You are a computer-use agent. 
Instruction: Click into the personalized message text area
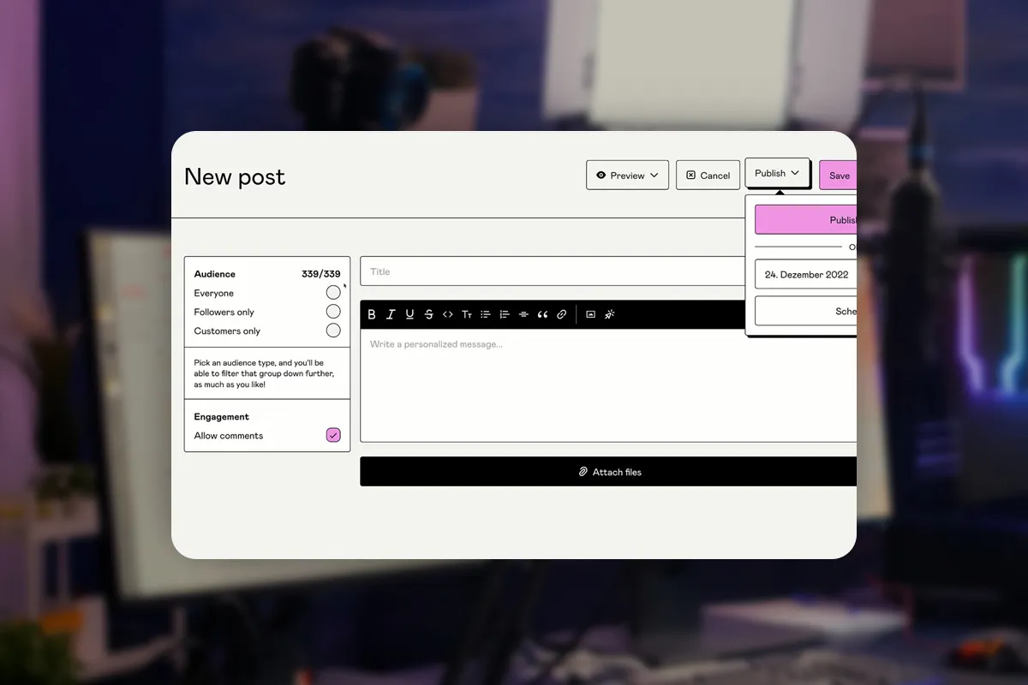coord(608,385)
